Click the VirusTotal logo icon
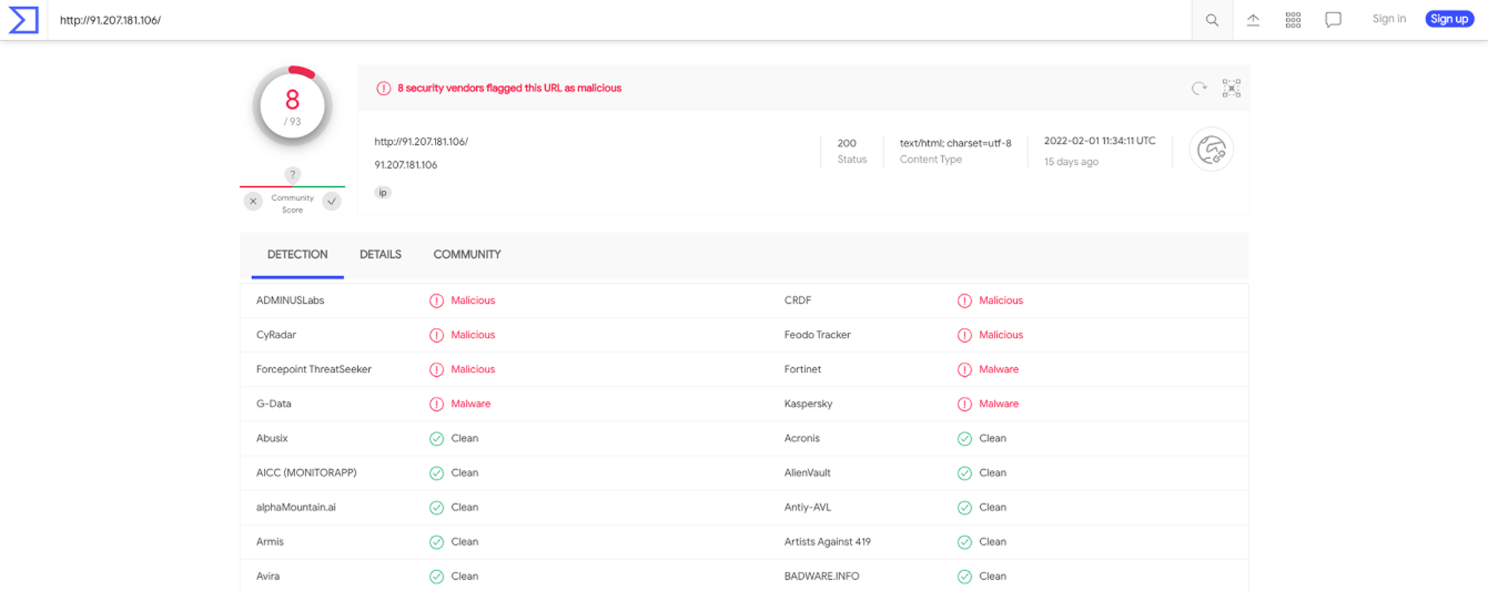The width and height of the screenshot is (1488, 594). click(x=24, y=20)
